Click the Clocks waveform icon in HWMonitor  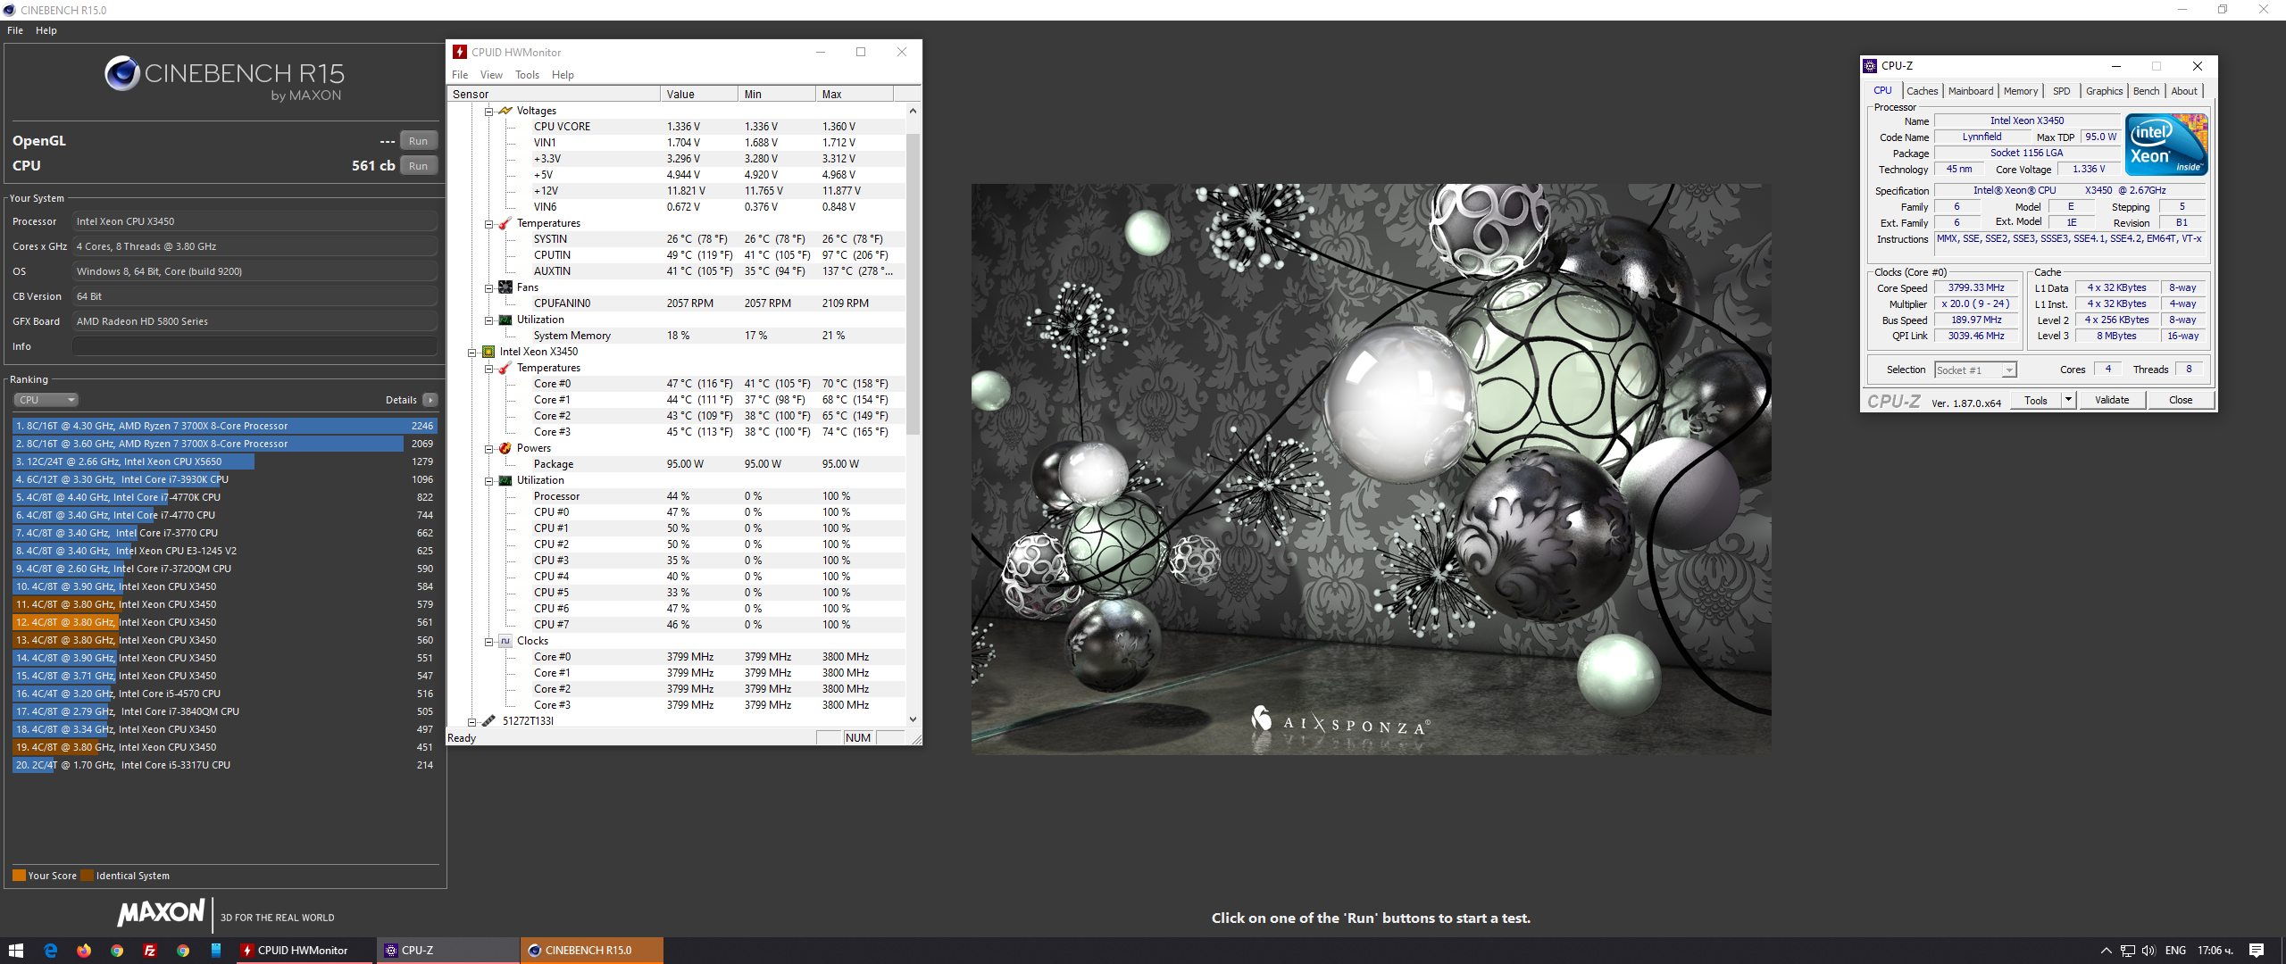coord(505,641)
